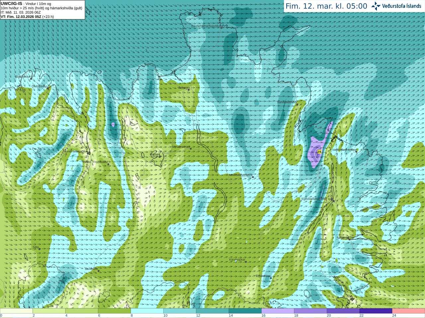This screenshot has height=318, width=425.
Task: Select the Möðrudalsöræfi II station marker
Action: (x=253, y=177)
